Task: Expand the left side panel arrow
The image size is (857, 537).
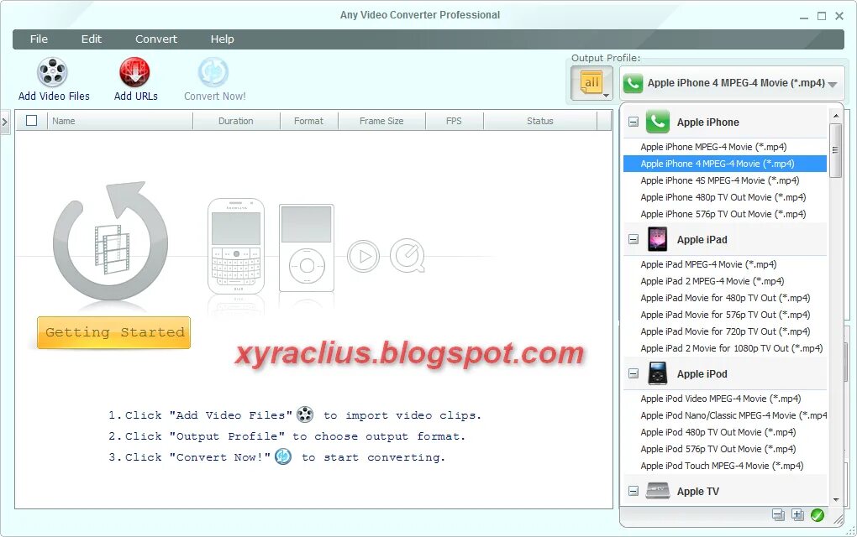Action: [5, 122]
